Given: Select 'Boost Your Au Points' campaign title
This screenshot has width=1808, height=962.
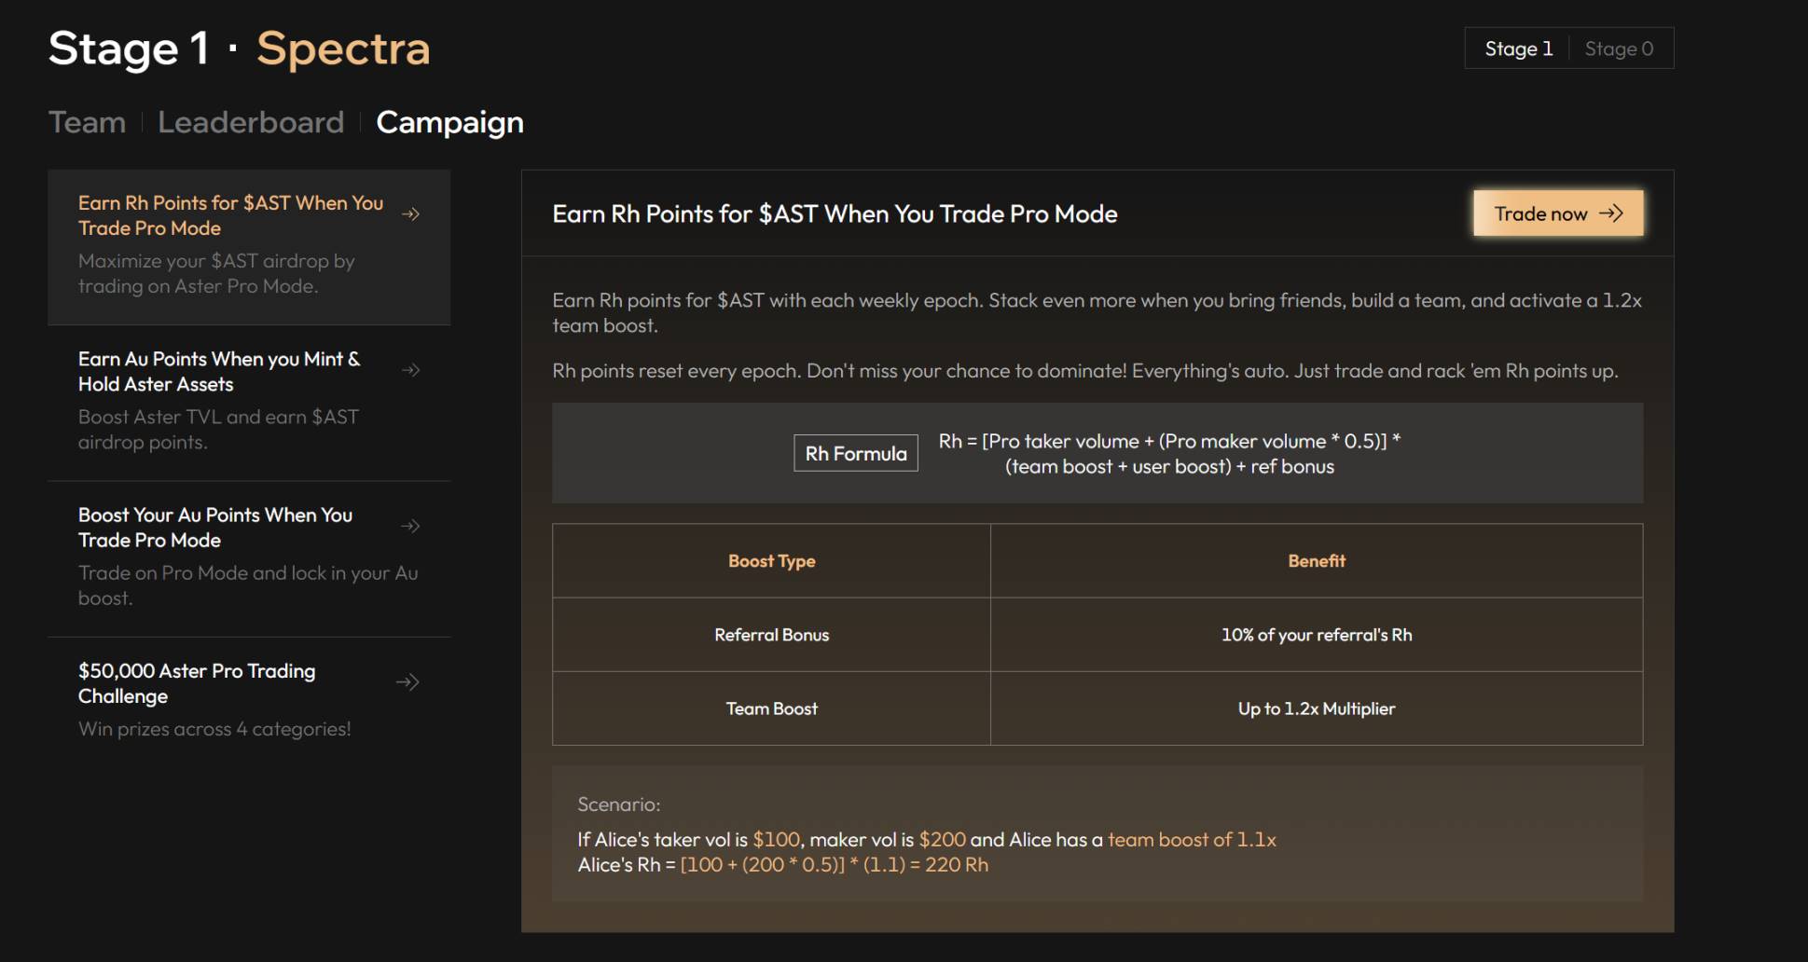Looking at the screenshot, I should coord(215,528).
